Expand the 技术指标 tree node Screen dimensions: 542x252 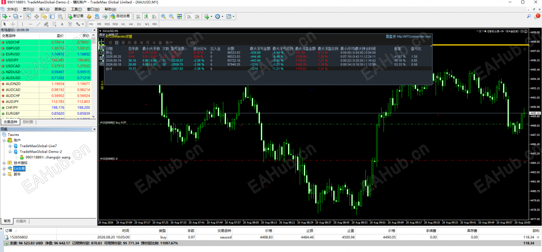(4, 163)
